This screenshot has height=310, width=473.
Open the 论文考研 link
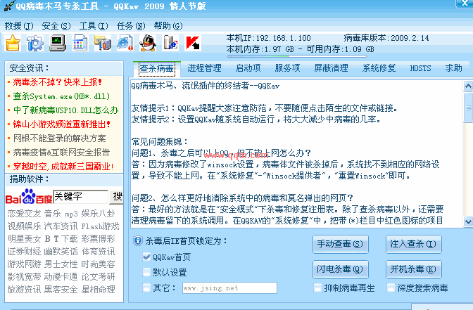pos(99,277)
